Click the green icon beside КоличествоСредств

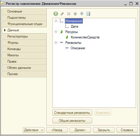tap(67, 37)
